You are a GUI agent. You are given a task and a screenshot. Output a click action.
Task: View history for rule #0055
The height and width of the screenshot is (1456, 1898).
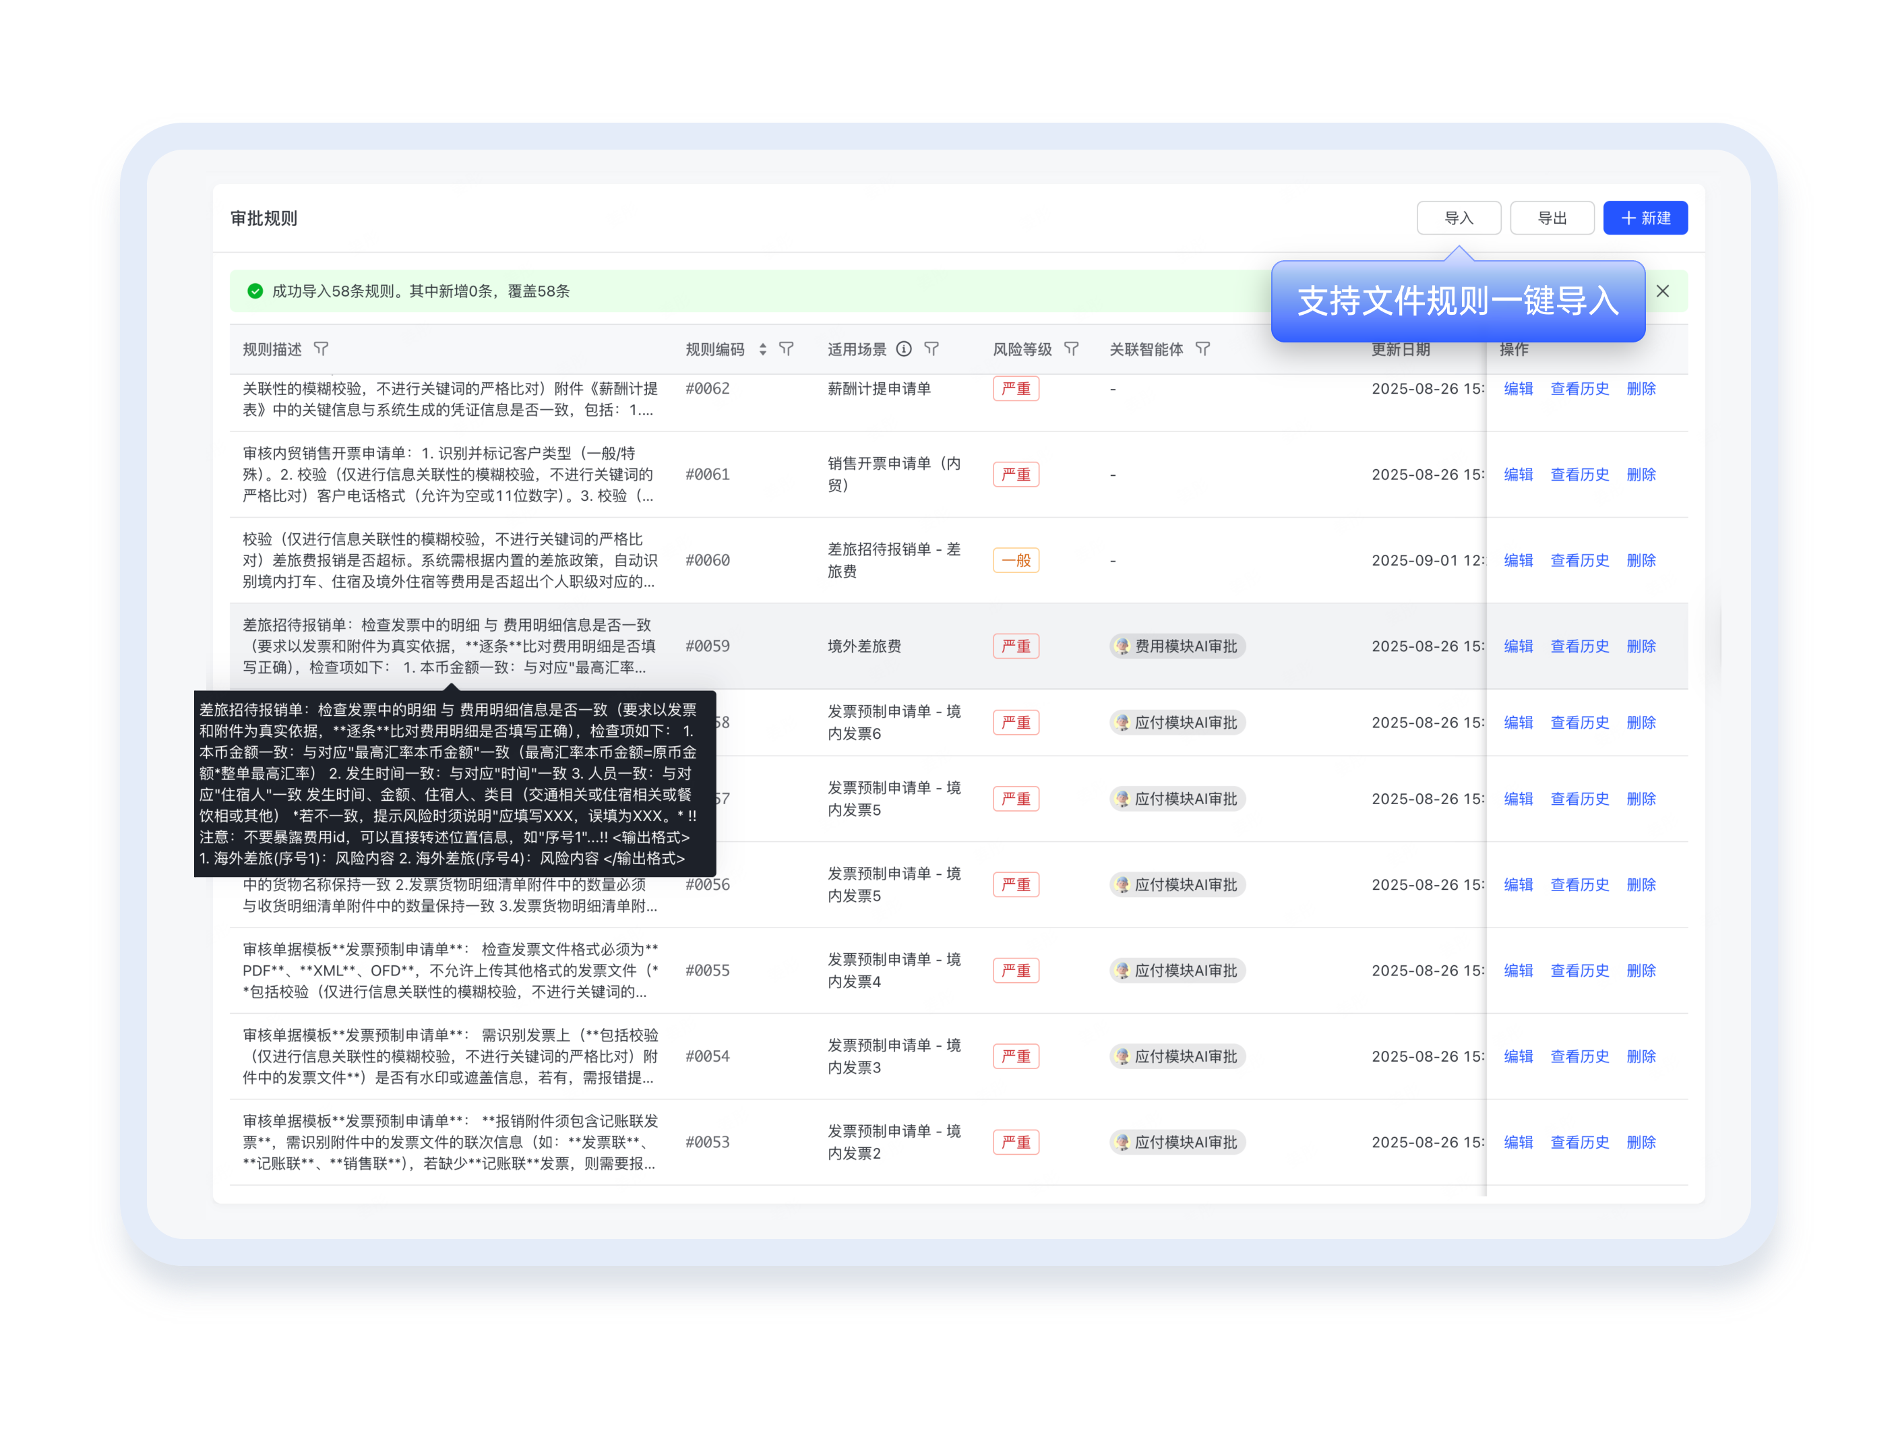click(1579, 970)
